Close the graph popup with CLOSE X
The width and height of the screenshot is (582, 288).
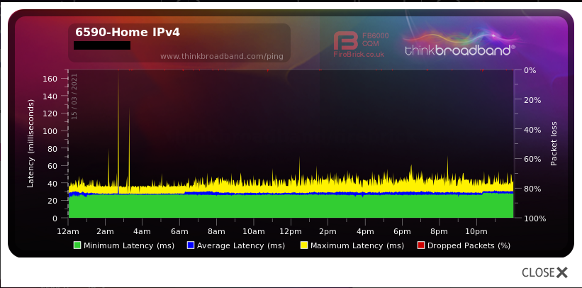(544, 272)
